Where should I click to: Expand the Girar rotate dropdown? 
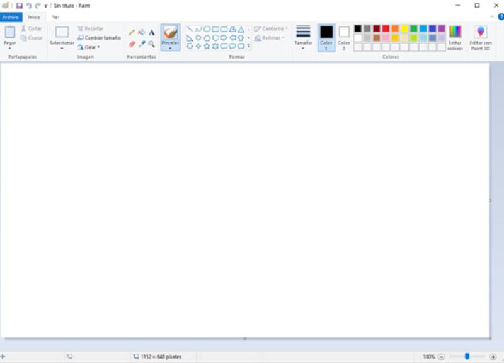pyautogui.click(x=89, y=47)
